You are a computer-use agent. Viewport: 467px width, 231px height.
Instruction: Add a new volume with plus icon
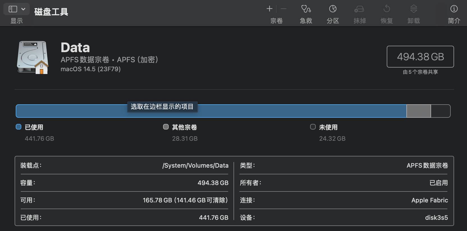click(x=269, y=9)
